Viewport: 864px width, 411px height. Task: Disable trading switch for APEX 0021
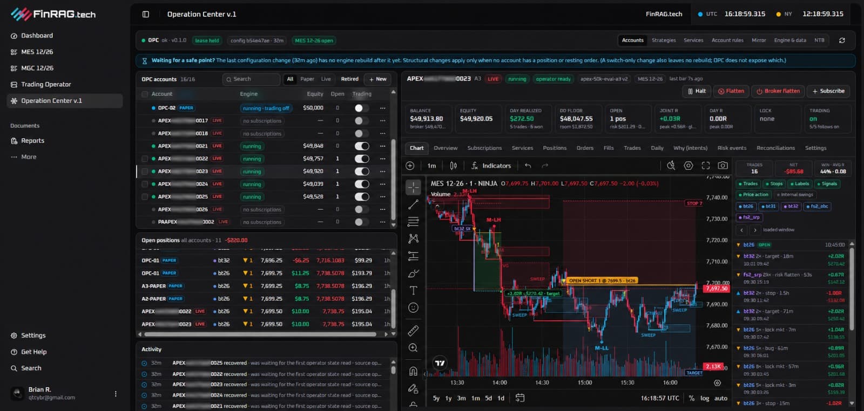(361, 146)
